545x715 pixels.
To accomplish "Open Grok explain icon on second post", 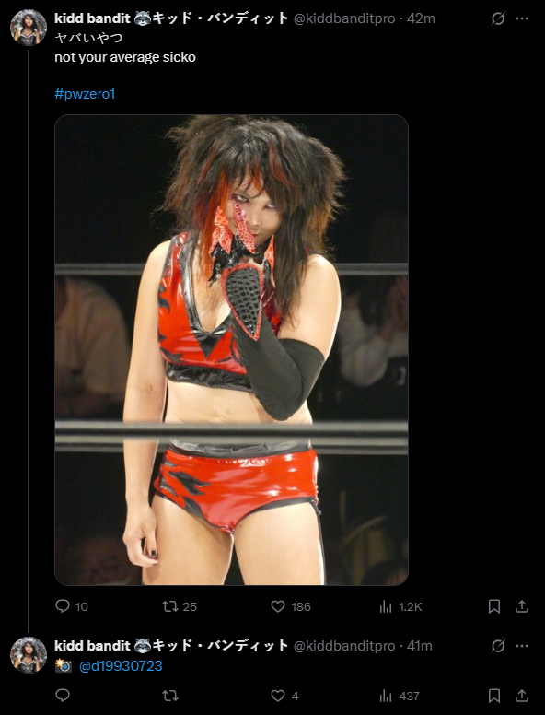I will pos(498,646).
